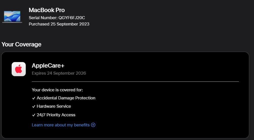Click the serial number QGYF6FJ20C

(72, 18)
